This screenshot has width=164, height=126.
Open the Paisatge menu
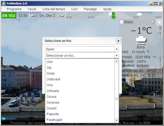point(90,9)
